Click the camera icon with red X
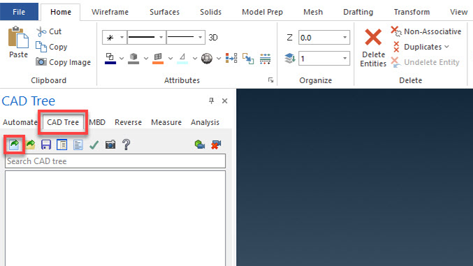 [x=216, y=145]
